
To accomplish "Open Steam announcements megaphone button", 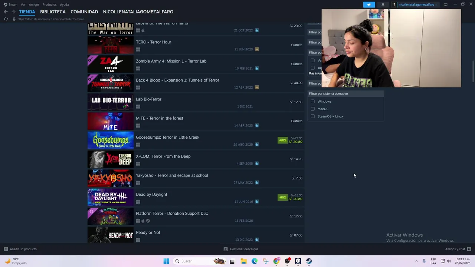I will 369,4.
